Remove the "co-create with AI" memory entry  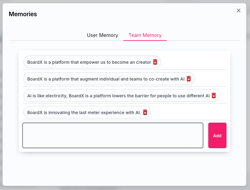pyautogui.click(x=189, y=79)
